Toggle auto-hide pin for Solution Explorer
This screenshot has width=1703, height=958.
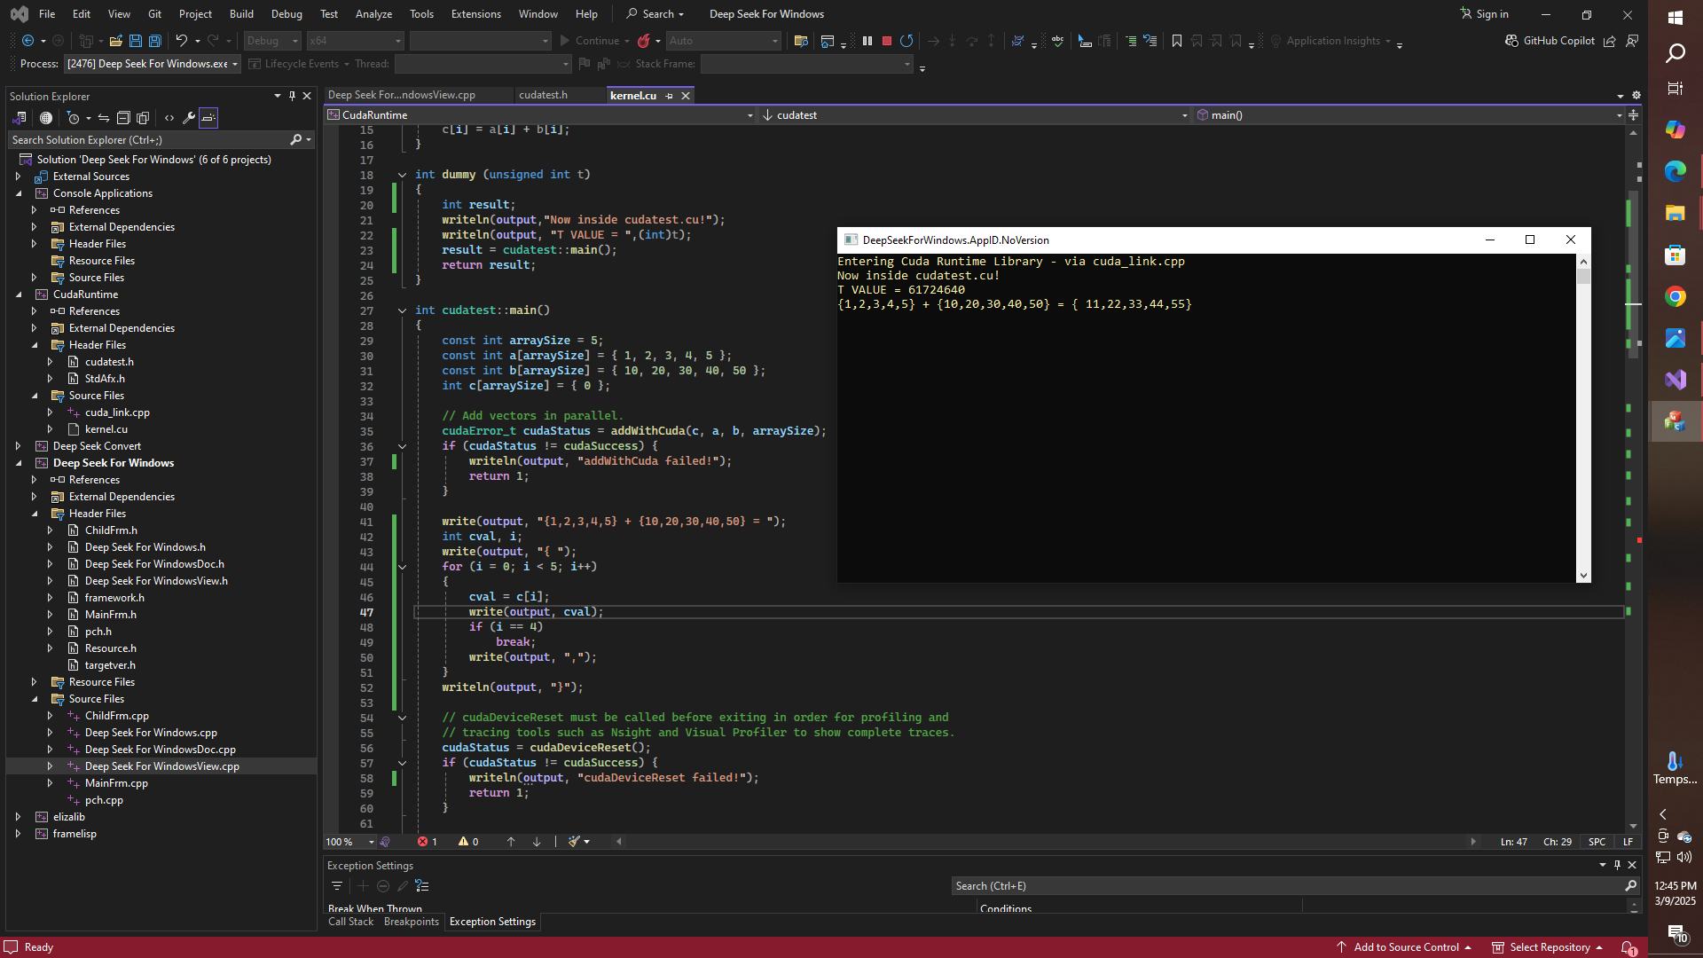[x=292, y=96]
